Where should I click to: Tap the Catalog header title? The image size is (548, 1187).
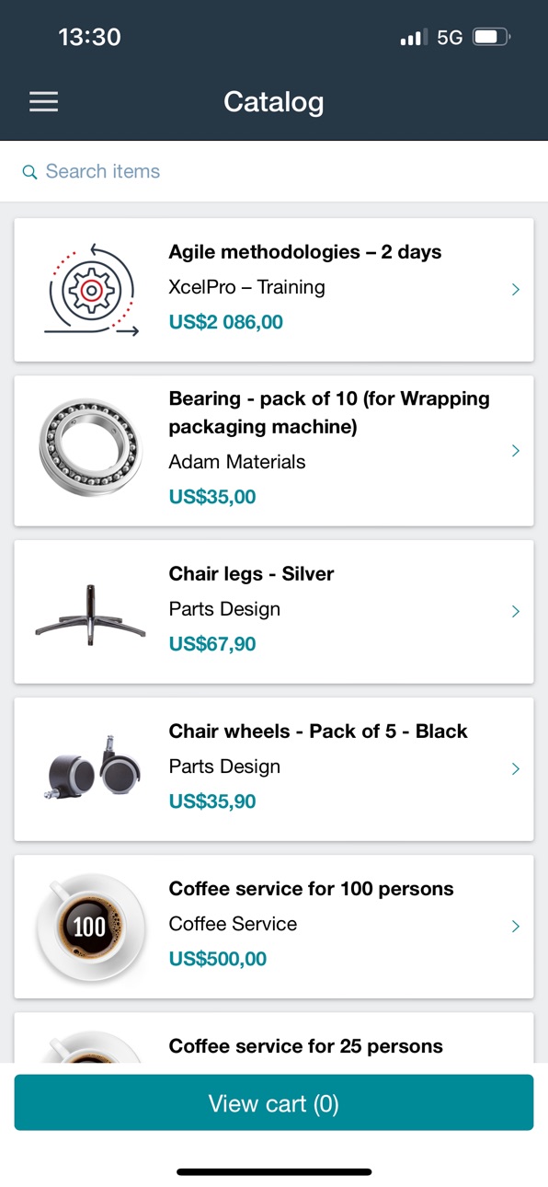click(274, 101)
